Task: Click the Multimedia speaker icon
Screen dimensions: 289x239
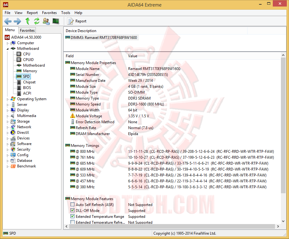Action: (12, 116)
